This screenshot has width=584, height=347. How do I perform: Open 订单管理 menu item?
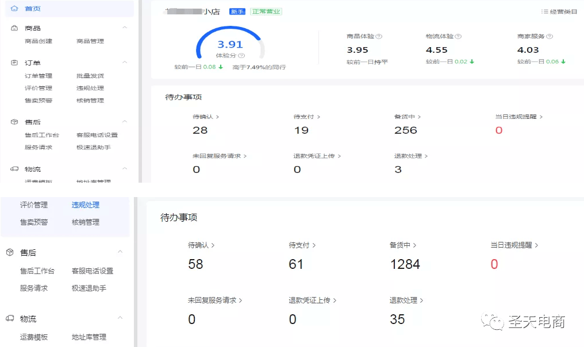39,76
